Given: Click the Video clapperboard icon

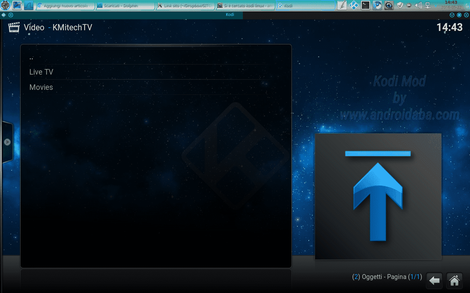Looking at the screenshot, I should click(x=14, y=27).
